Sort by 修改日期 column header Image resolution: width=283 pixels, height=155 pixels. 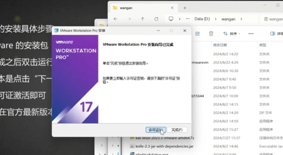coord(220,45)
